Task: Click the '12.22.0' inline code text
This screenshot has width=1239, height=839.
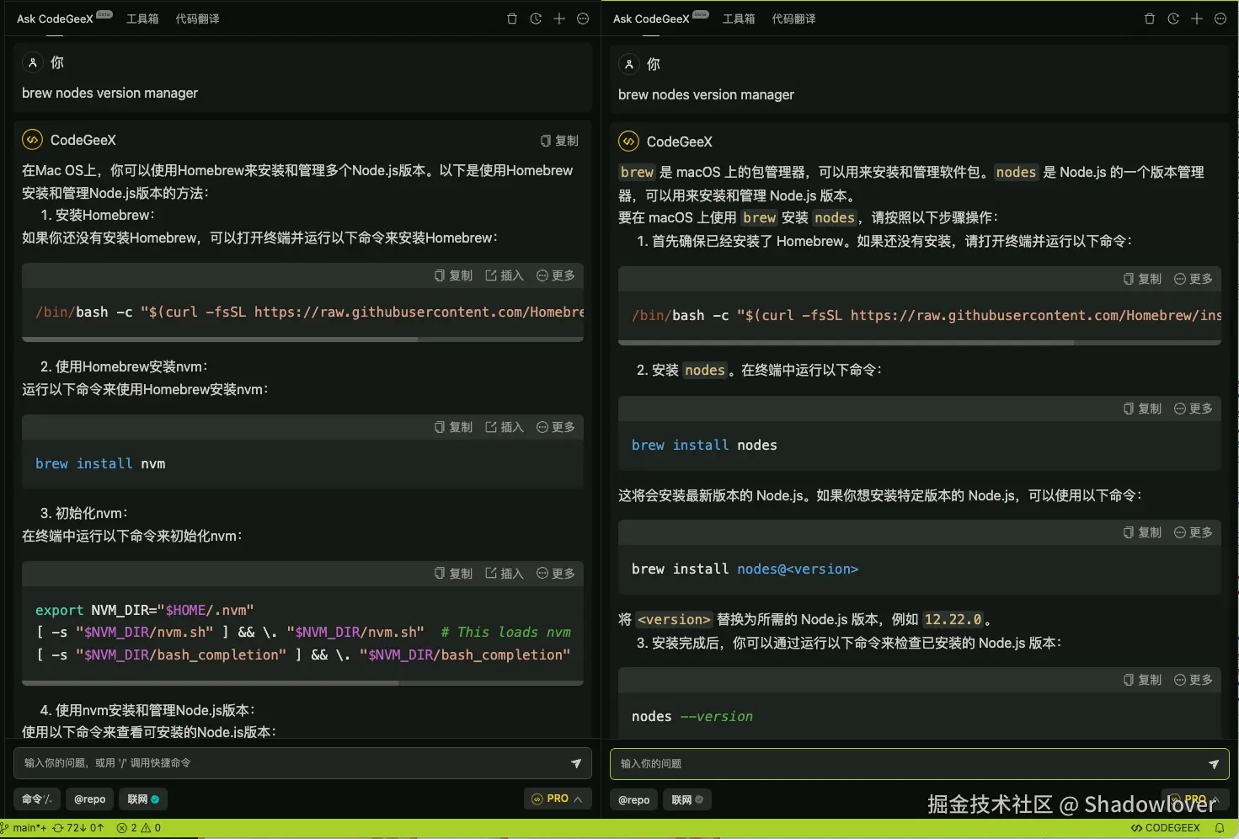Action: [x=953, y=619]
